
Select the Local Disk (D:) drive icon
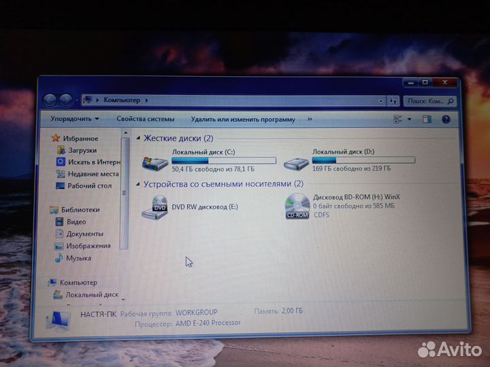tap(296, 163)
